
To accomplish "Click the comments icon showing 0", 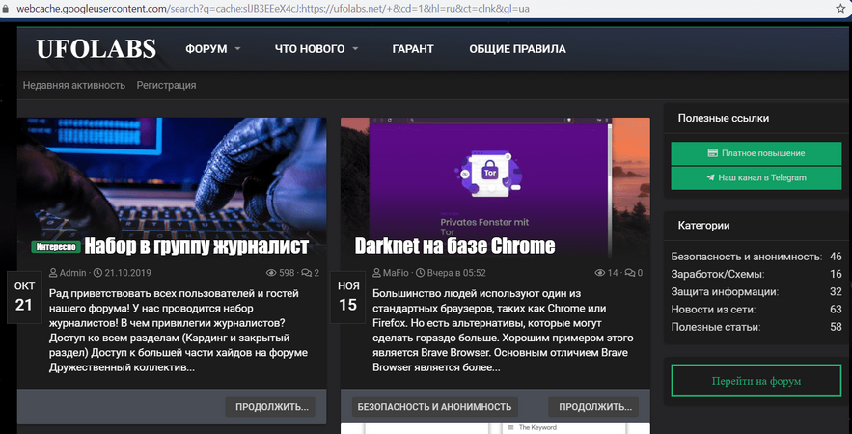I will point(630,273).
